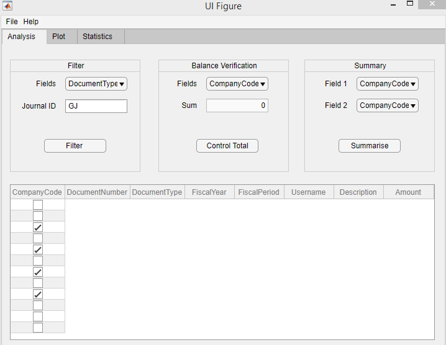Maximize the UI Figure window
Viewport: 446px width, 345px height.
click(x=410, y=4)
